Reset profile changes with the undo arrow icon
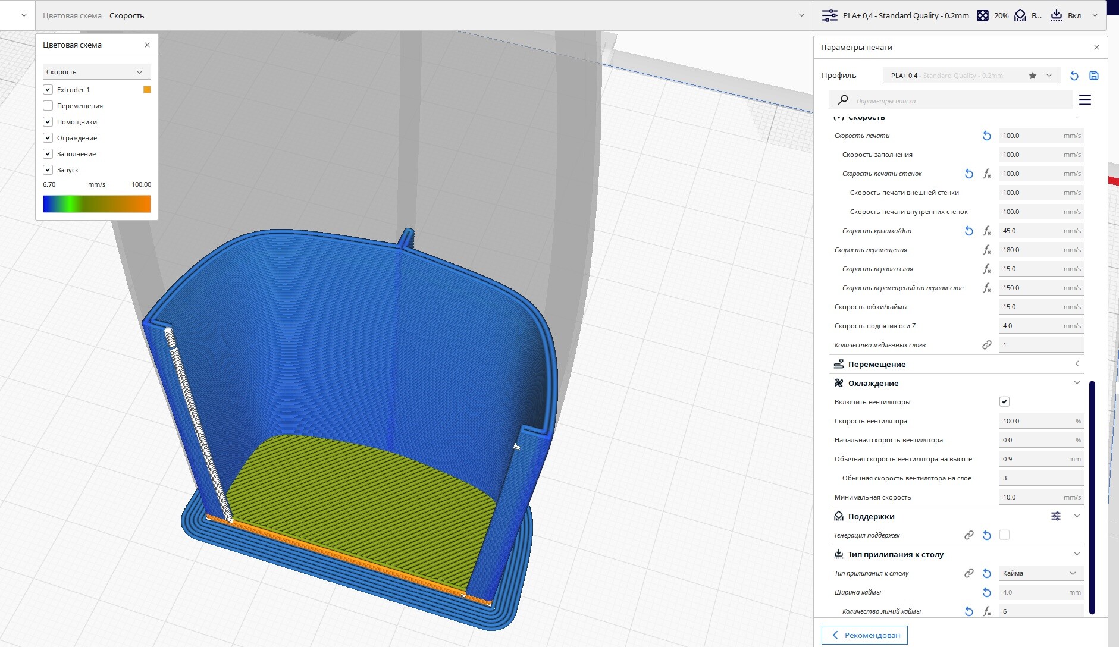The image size is (1119, 647). [x=1074, y=76]
